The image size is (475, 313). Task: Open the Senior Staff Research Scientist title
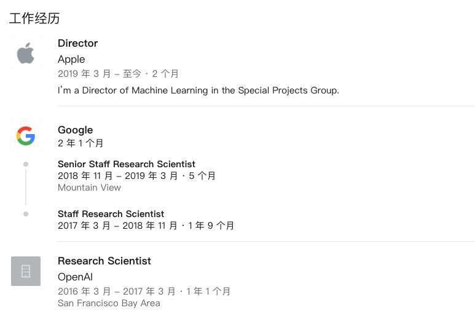tap(127, 164)
